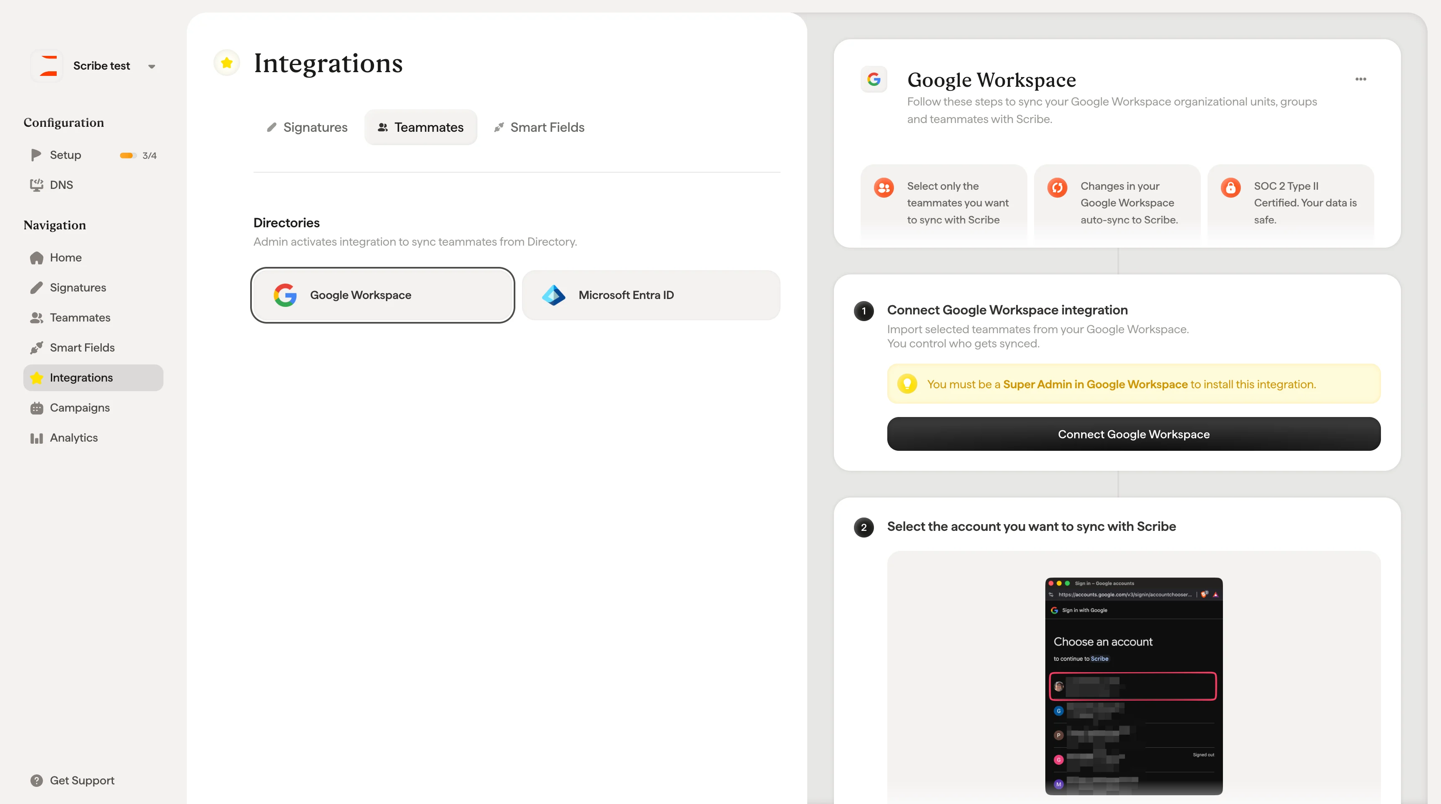Select the Teammates tab
Image resolution: width=1441 pixels, height=804 pixels.
coord(421,128)
